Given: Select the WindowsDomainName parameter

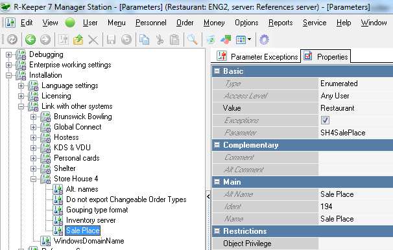Looking at the screenshot, I should click(89, 241).
